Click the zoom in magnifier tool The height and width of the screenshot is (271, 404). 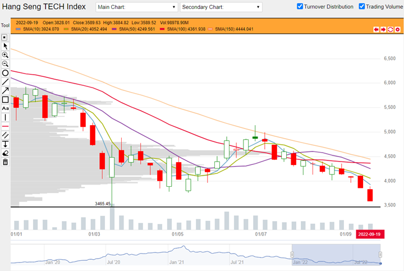click(5, 55)
